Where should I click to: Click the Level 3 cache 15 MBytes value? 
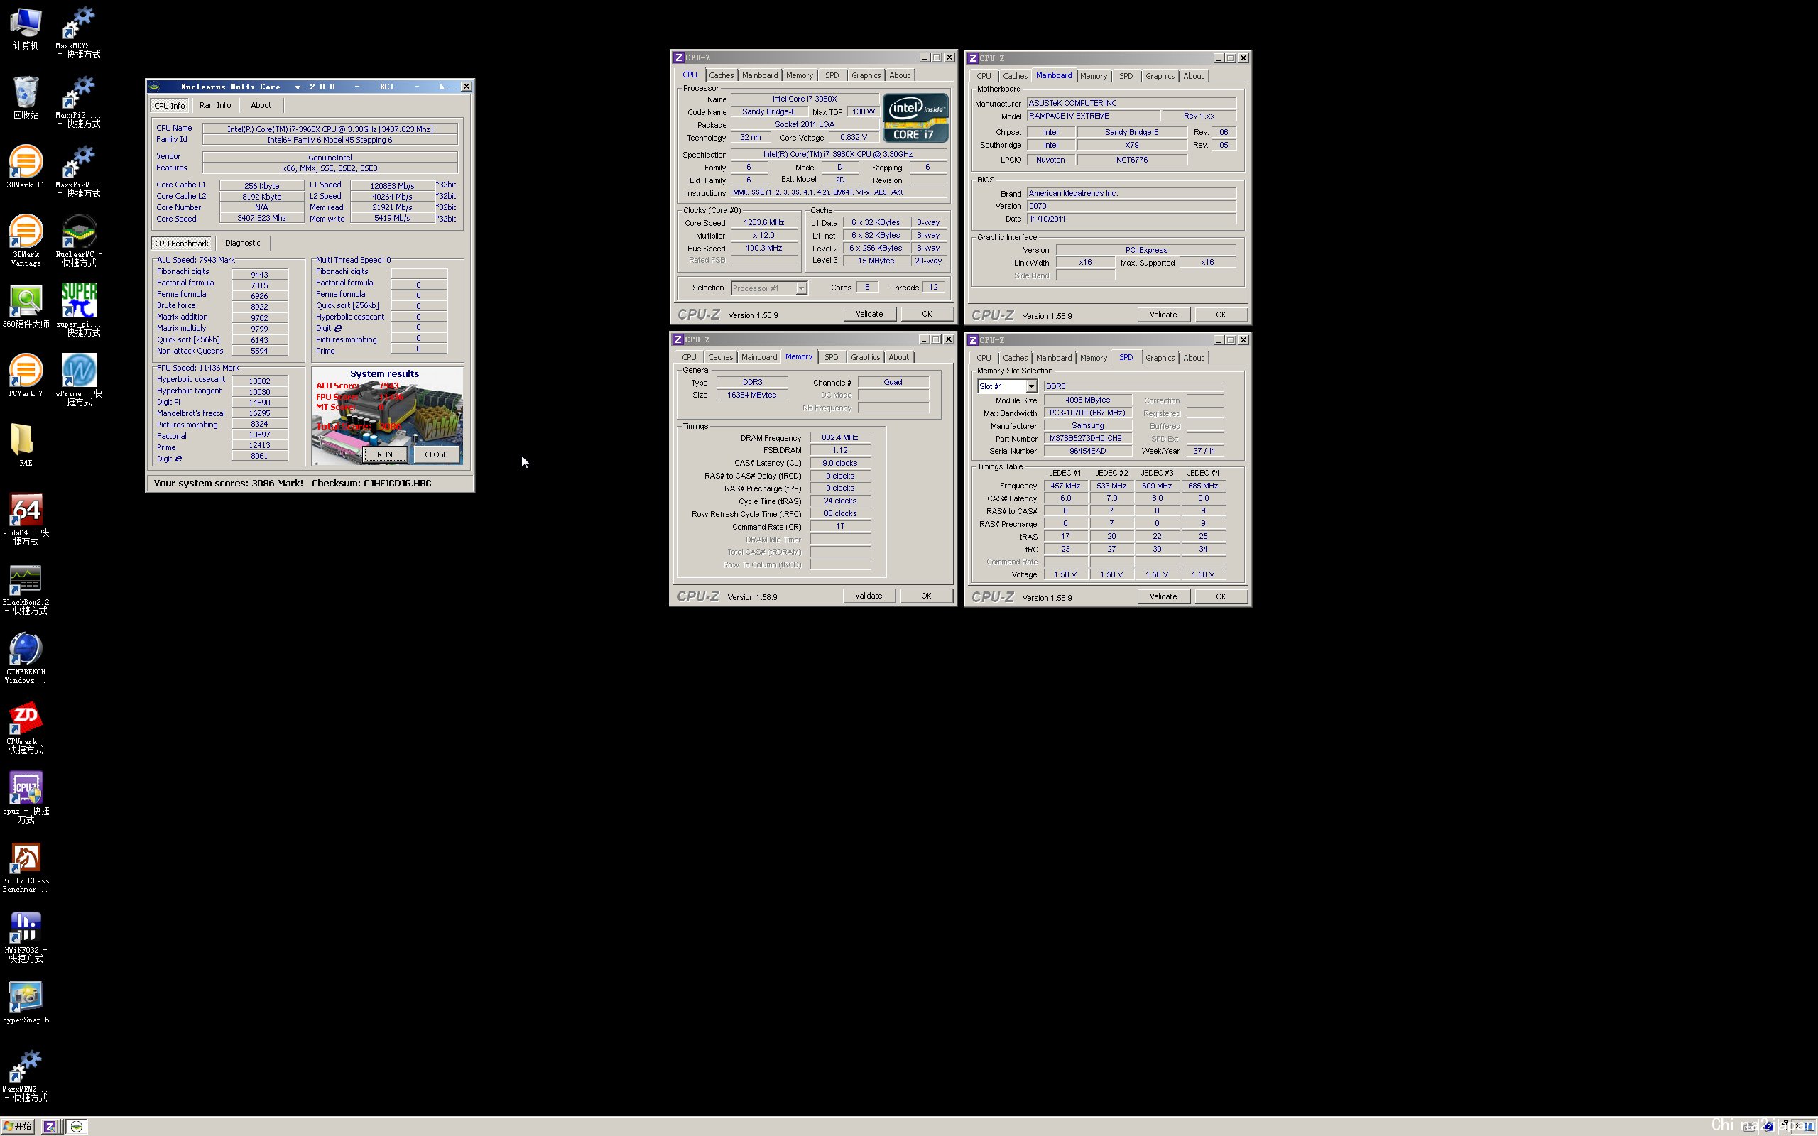pos(876,261)
